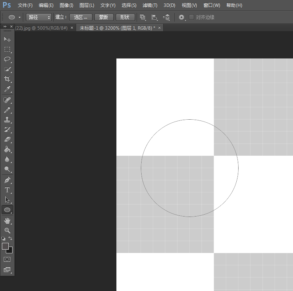The width and height of the screenshot is (293, 291).
Task: Open the 滤镜(T) menu
Action: [150, 5]
